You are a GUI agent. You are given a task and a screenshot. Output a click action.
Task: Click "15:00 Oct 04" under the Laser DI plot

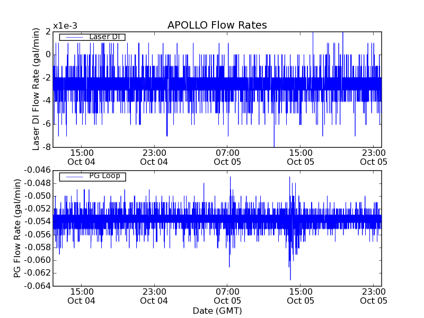[82, 157]
